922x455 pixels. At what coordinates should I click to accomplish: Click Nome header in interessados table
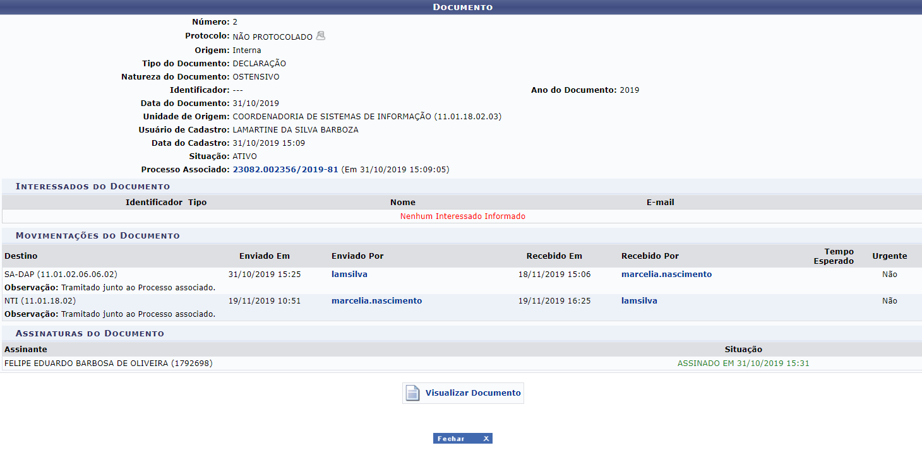(403, 203)
